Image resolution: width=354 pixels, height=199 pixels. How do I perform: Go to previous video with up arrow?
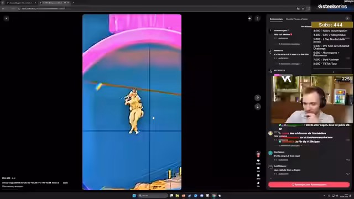[258, 98]
